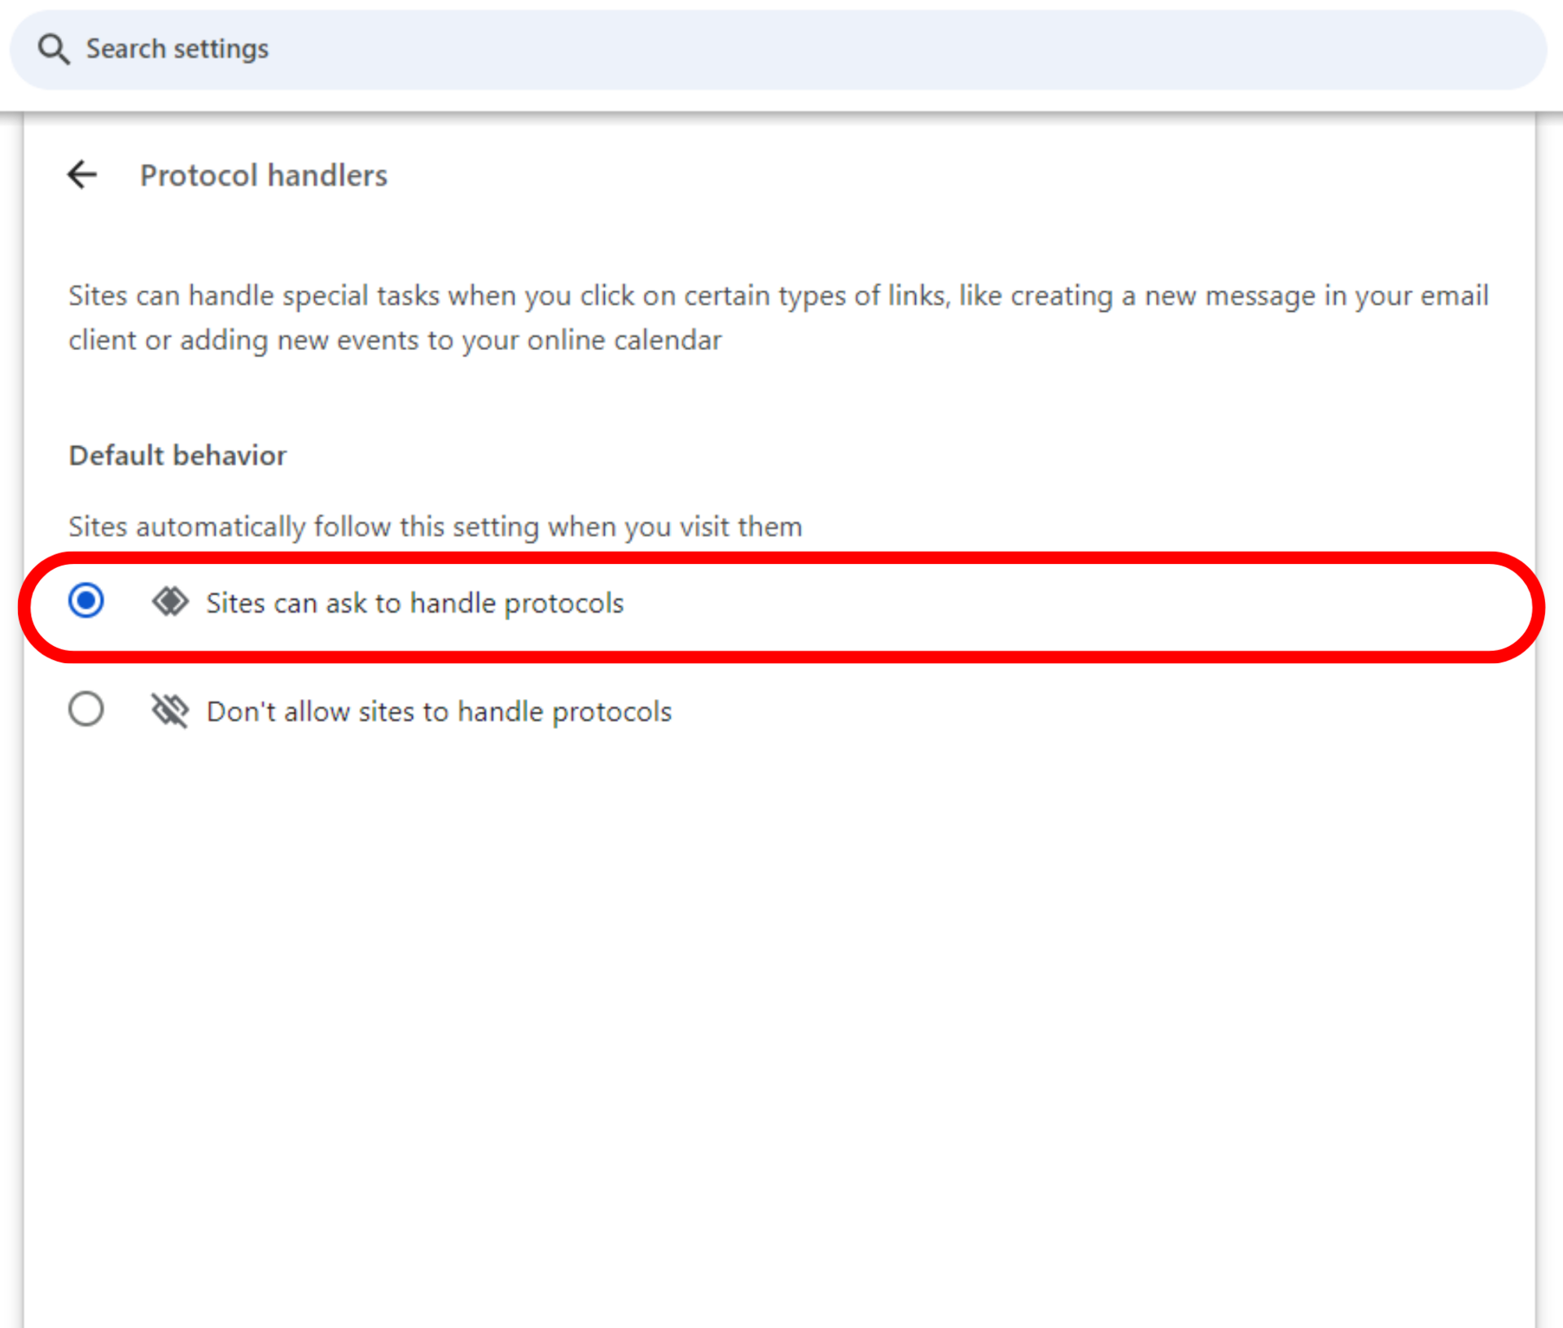Click 'Sites can ask to handle protocols' label

(414, 603)
